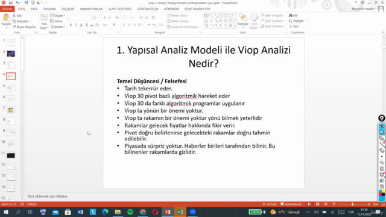
Task: Switch to Reading view icon in status bar
Action: [x=326, y=204]
